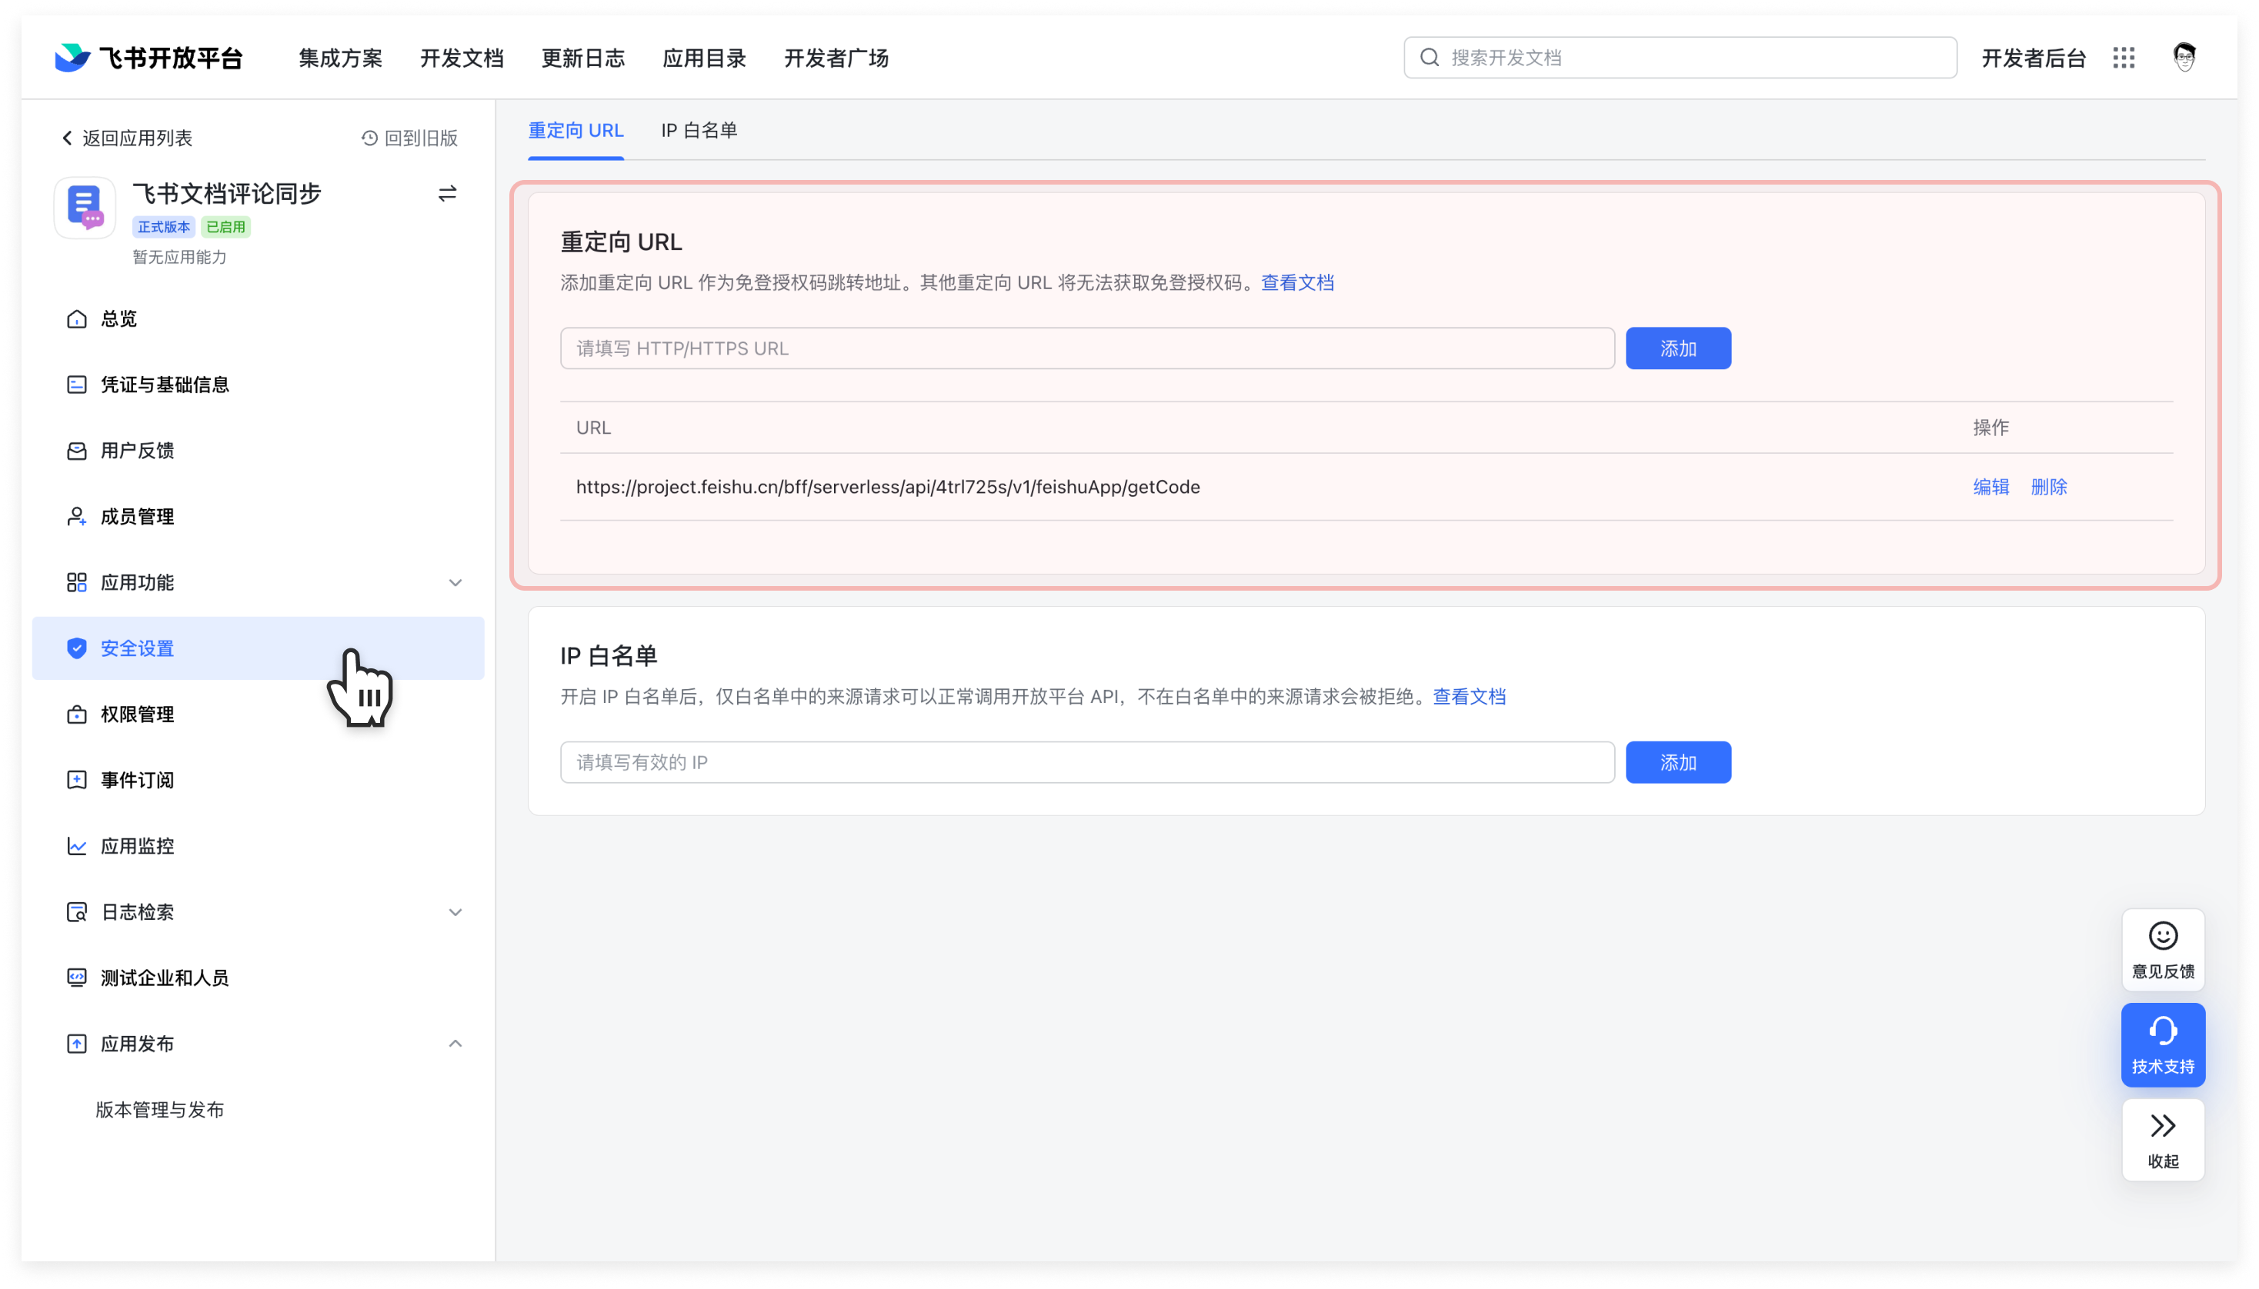Select 应用监控 in the sidebar
This screenshot has height=1289, width=2259.
(x=258, y=846)
